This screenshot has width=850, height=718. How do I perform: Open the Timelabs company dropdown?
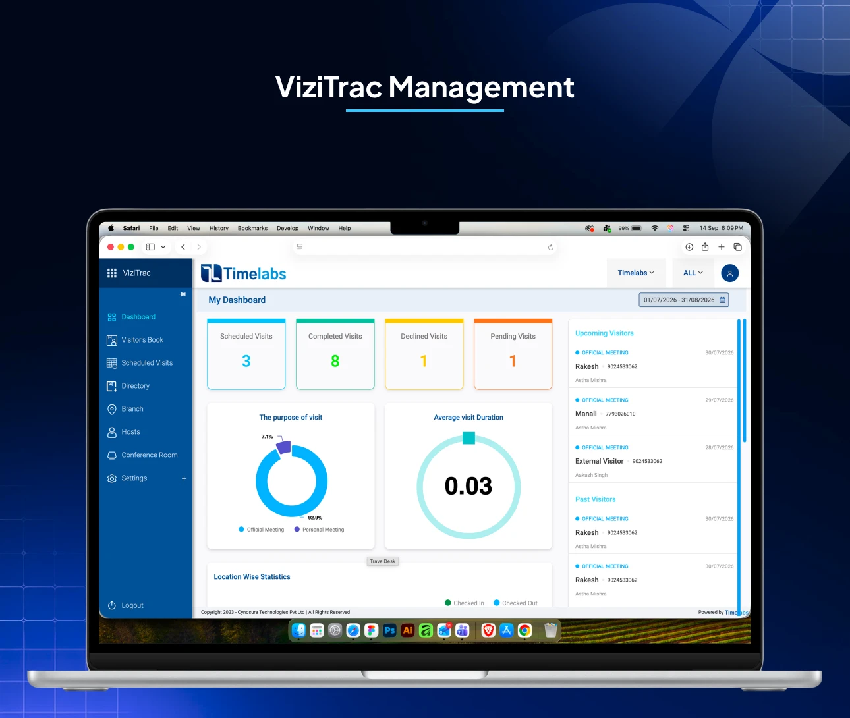(x=636, y=273)
